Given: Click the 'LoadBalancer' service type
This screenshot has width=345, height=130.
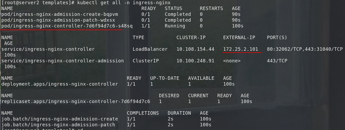Looking at the screenshot, I should tap(150, 49).
